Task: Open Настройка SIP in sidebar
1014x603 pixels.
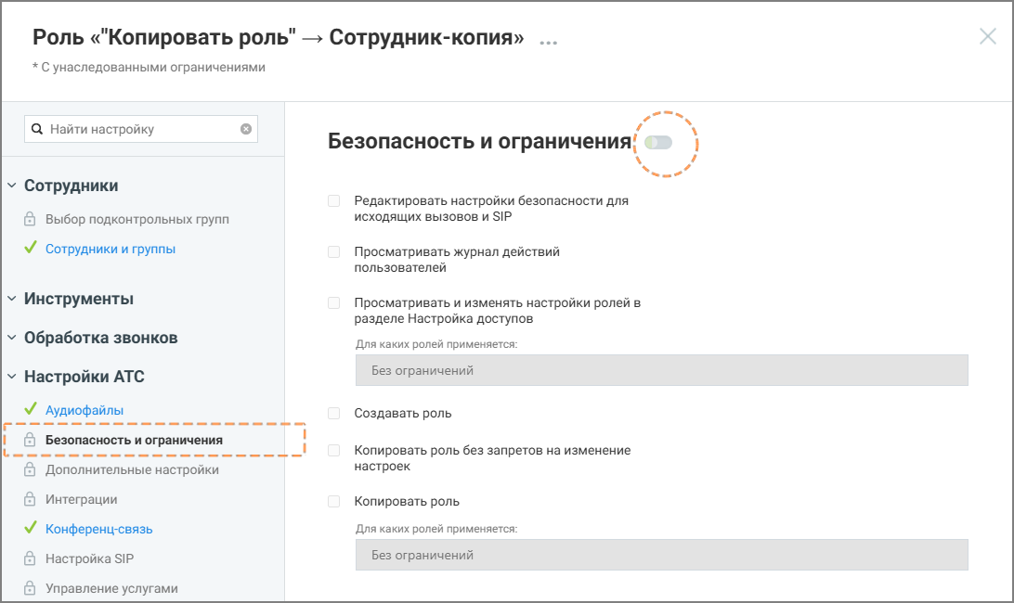Action: (x=89, y=558)
